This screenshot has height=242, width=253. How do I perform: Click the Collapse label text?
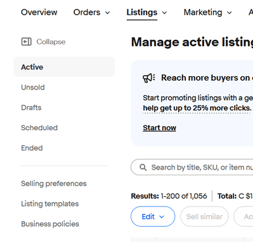[51, 42]
